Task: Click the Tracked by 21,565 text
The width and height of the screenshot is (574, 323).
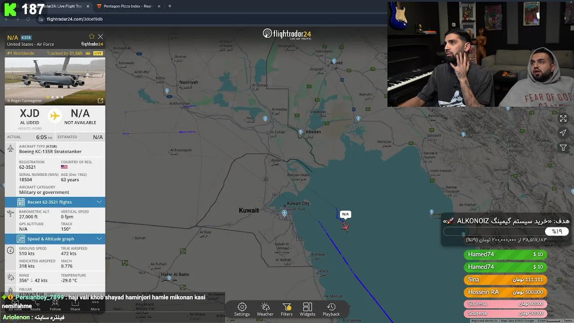Action: pyautogui.click(x=65, y=53)
